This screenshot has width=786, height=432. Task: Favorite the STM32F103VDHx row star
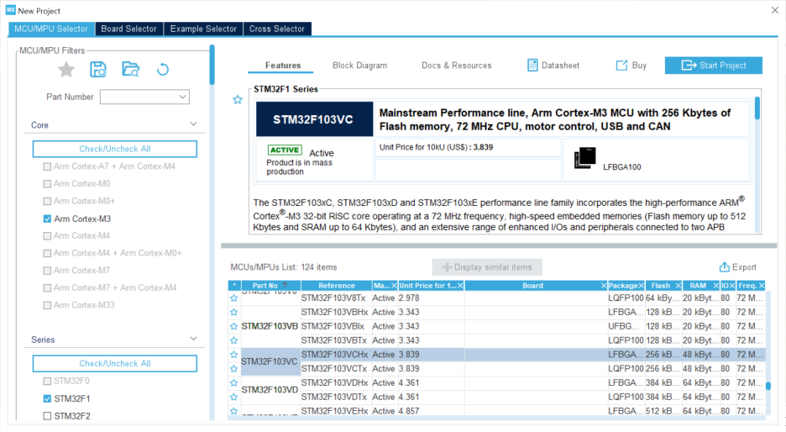point(233,382)
